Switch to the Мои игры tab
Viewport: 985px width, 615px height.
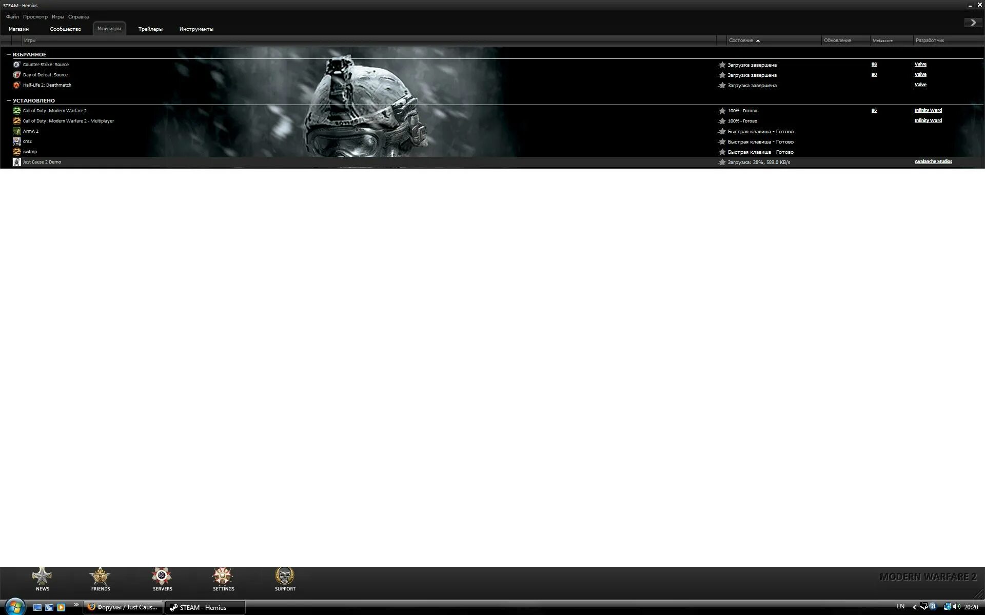109,29
